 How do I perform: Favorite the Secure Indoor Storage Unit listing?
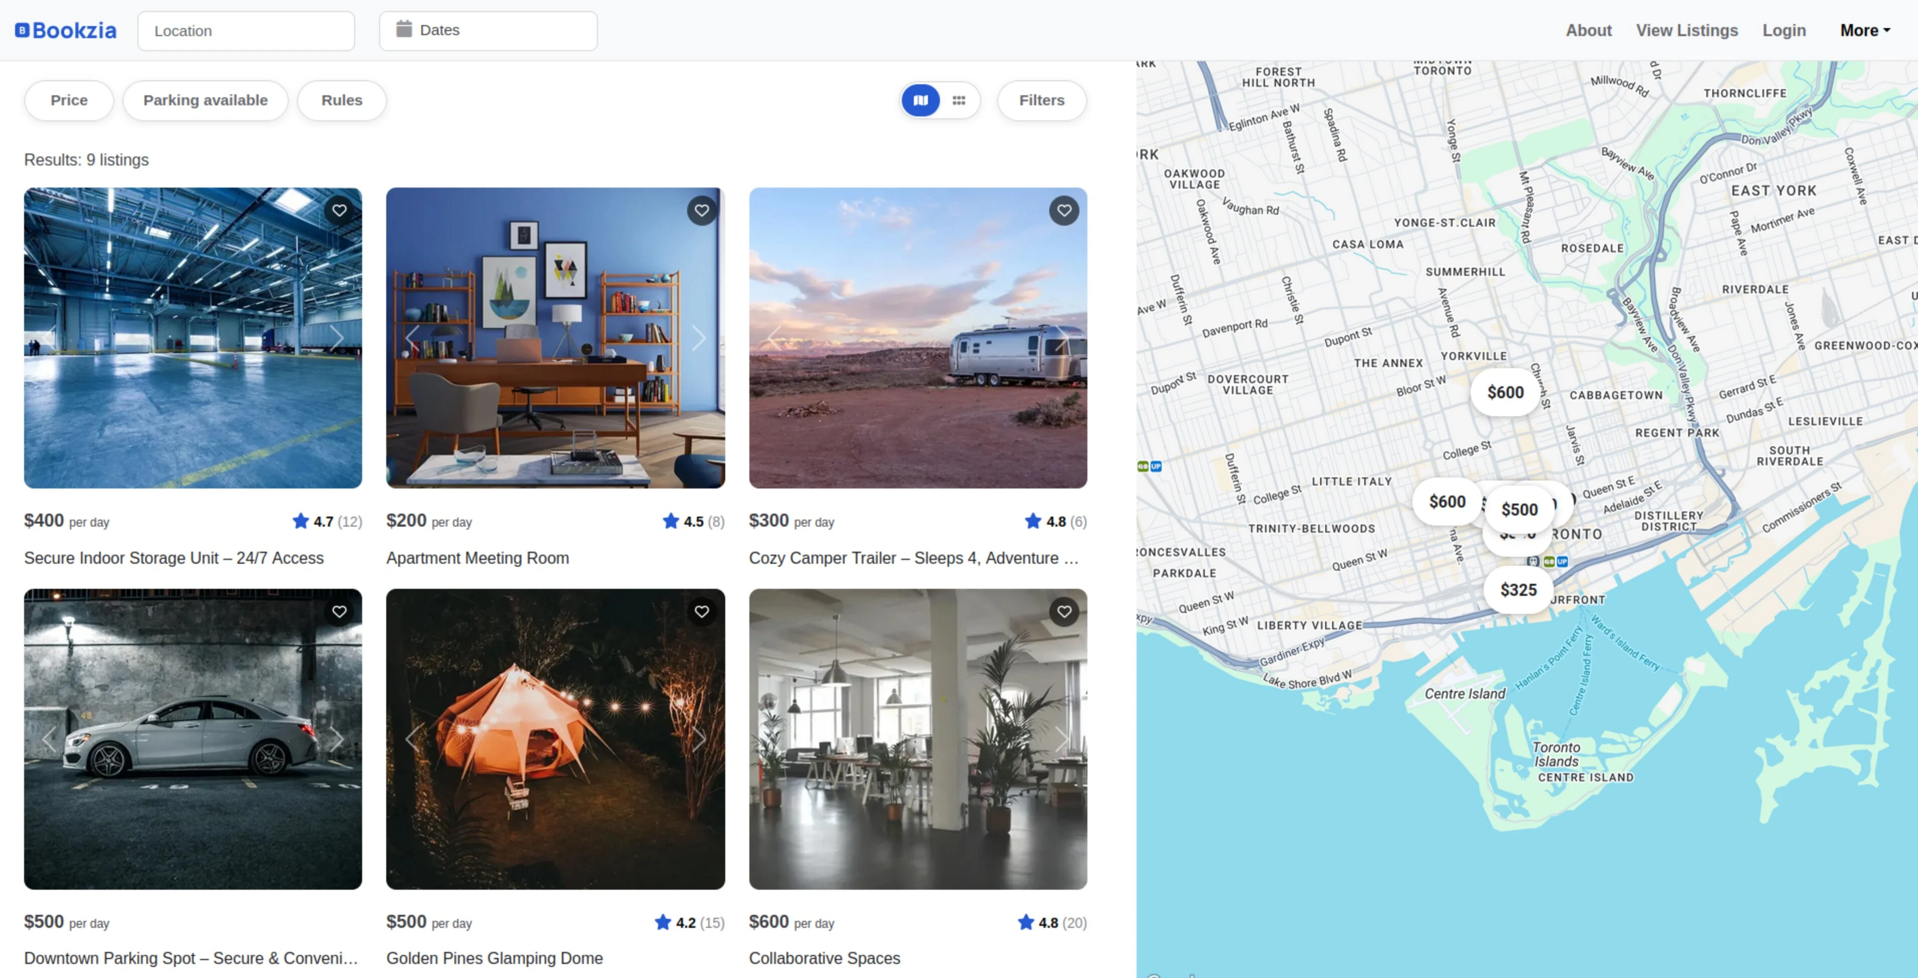[339, 211]
